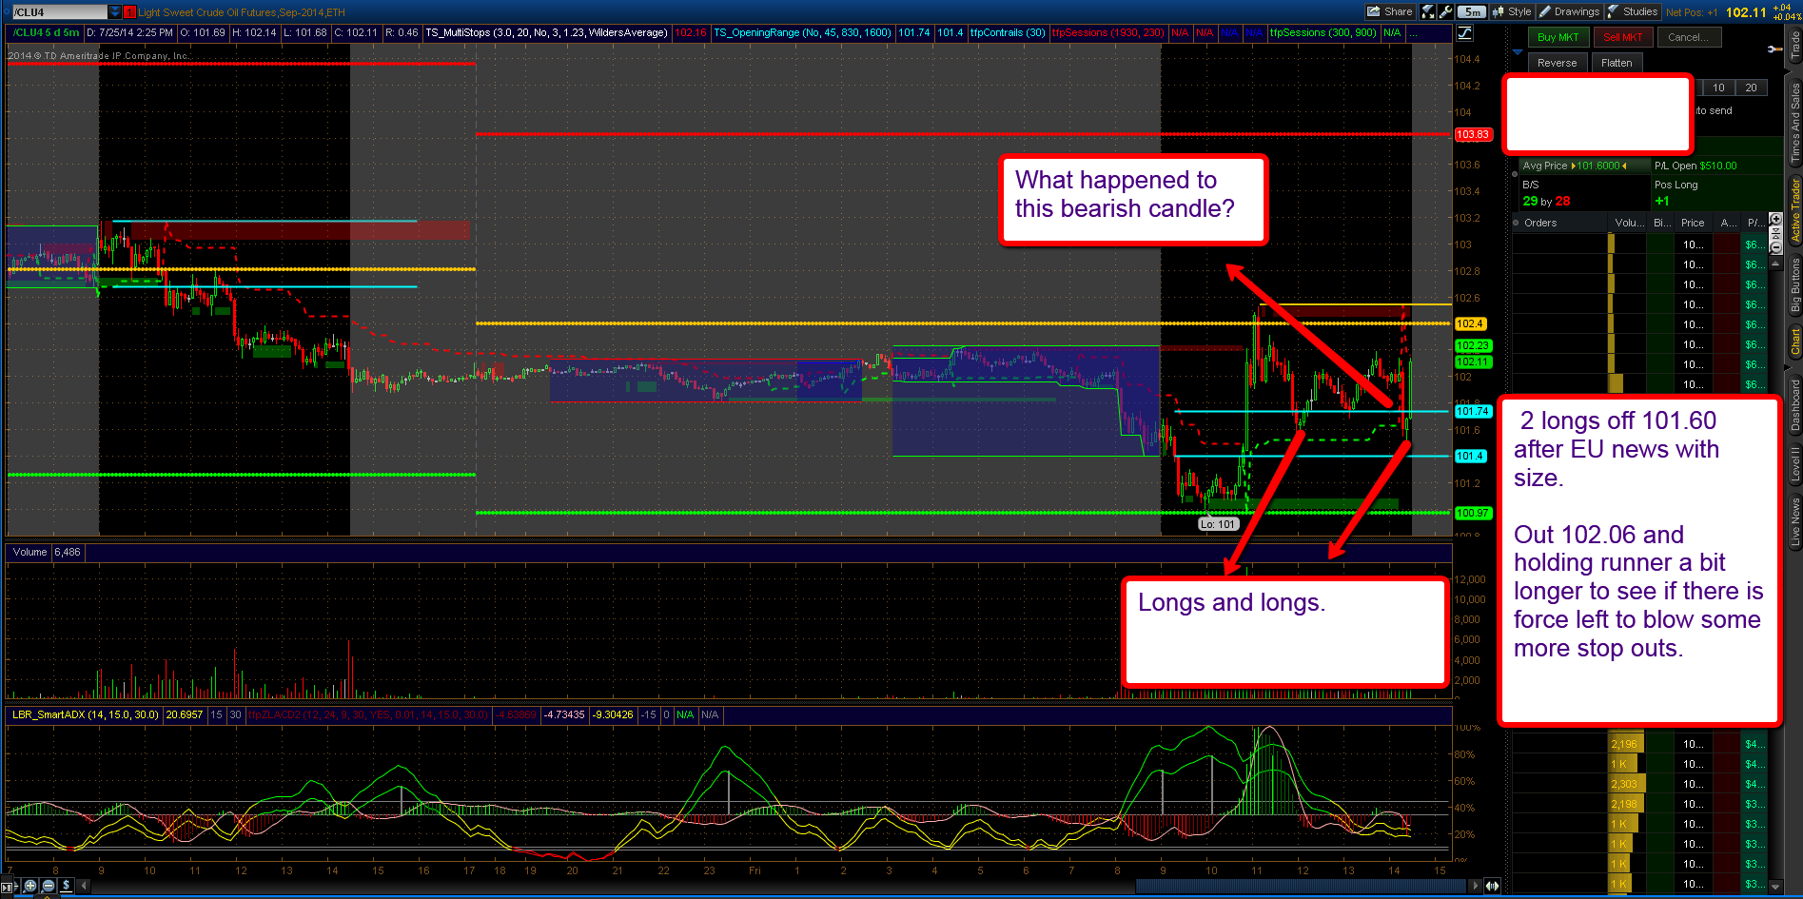Open the Drawings menu
This screenshot has height=899, width=1803.
point(1569,11)
